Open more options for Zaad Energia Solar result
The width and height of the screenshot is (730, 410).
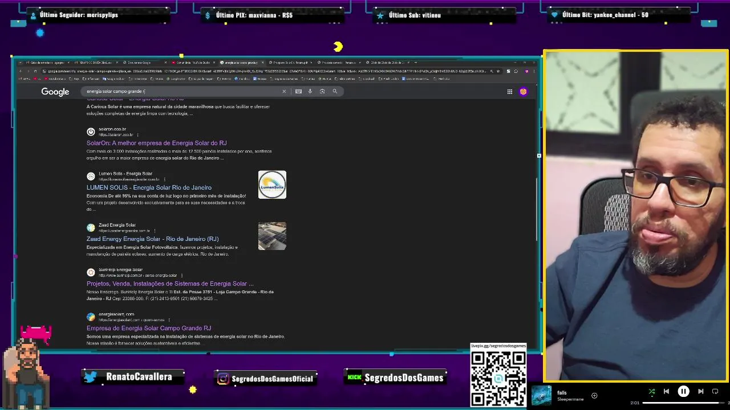[155, 231]
